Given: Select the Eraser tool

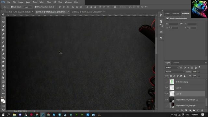Looking at the screenshot, I should pyautogui.click(x=3, y=54).
